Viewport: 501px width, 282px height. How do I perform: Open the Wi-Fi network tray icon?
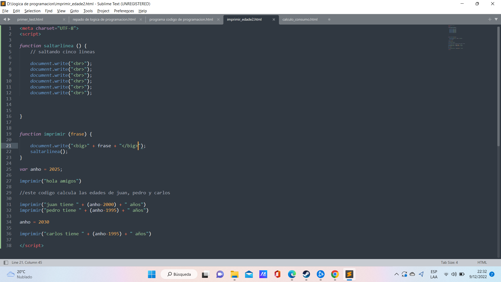(x=446, y=274)
